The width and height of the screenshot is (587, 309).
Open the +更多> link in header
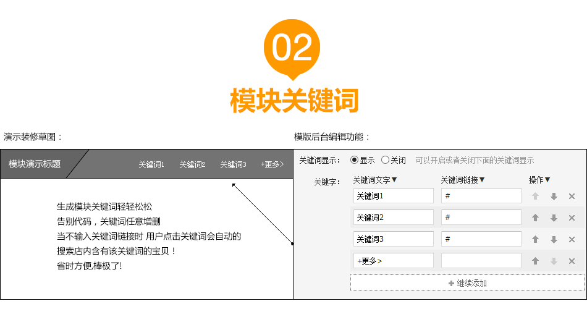pos(272,164)
